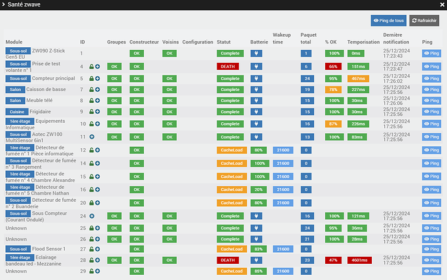447x280 pixels.
Task: Click the plug battery icon for Compteur principal
Action: point(258,78)
